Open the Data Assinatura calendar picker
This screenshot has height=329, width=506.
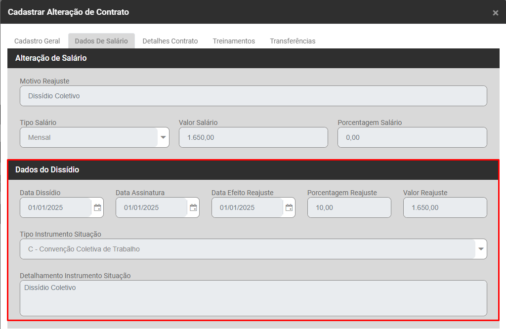point(193,207)
